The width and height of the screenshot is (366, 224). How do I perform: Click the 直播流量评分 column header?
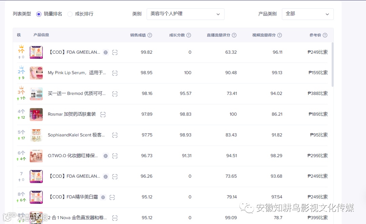coord(219,35)
